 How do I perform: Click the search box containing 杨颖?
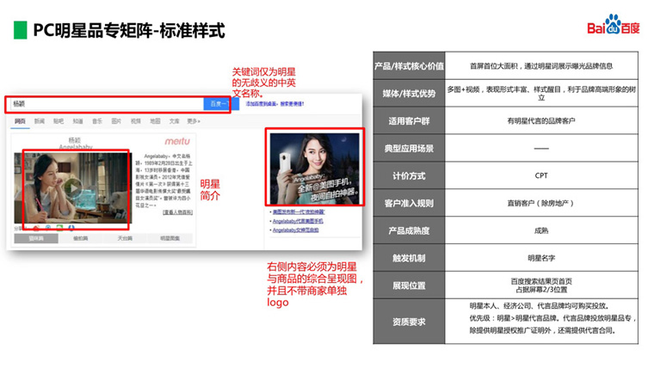coord(107,104)
